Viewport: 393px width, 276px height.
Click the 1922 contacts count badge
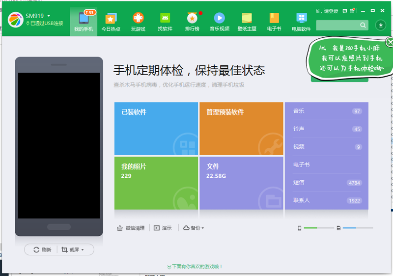pos(354,200)
